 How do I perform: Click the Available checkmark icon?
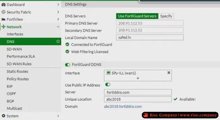175,99
